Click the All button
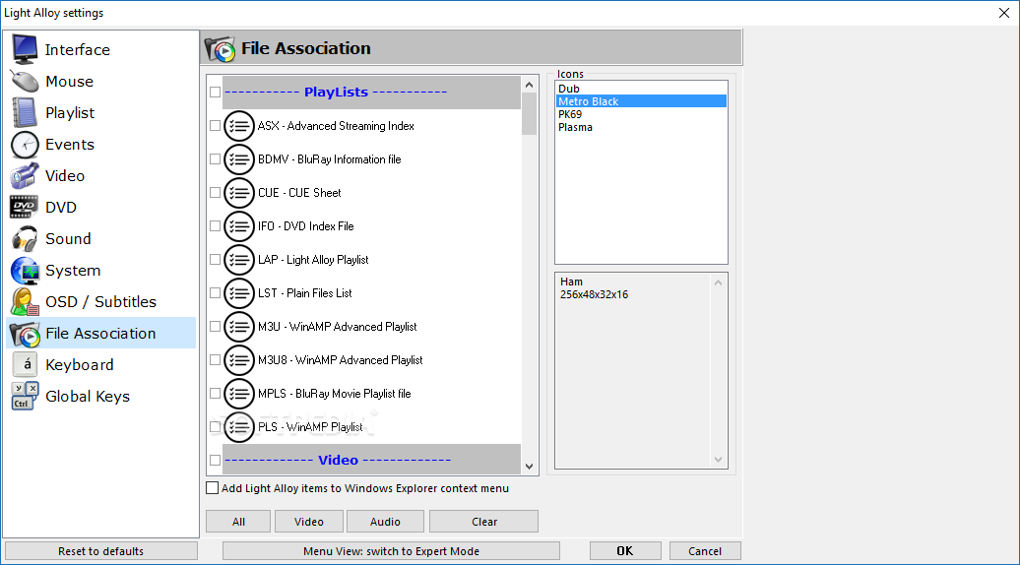 238,522
